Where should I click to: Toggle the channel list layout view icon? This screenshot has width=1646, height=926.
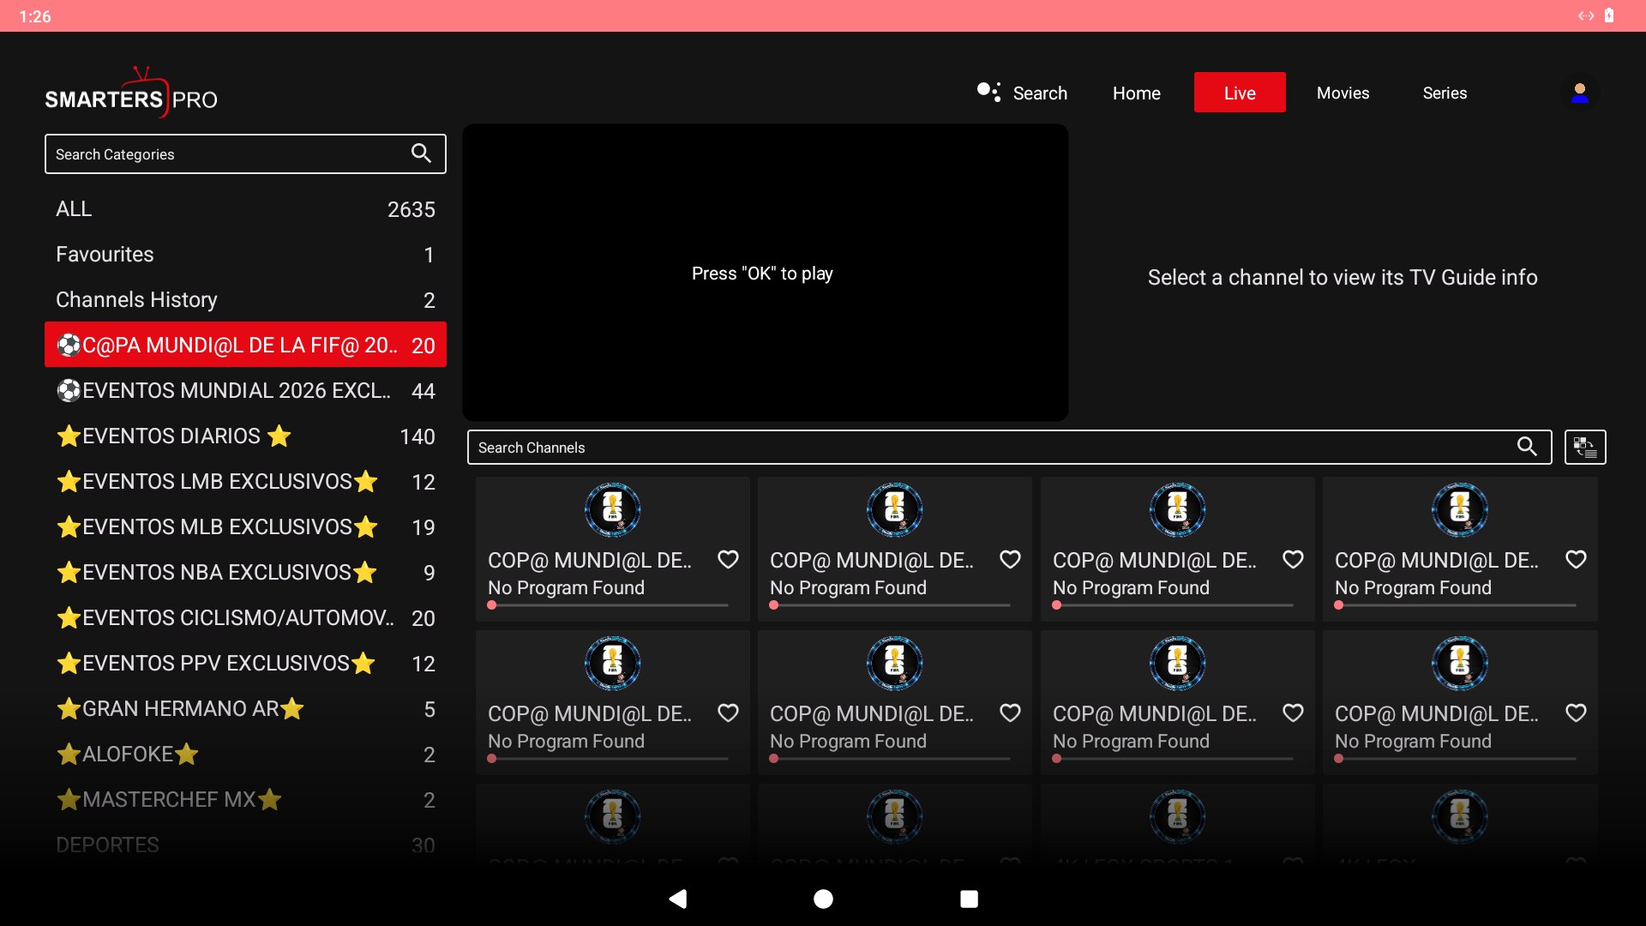tap(1585, 447)
